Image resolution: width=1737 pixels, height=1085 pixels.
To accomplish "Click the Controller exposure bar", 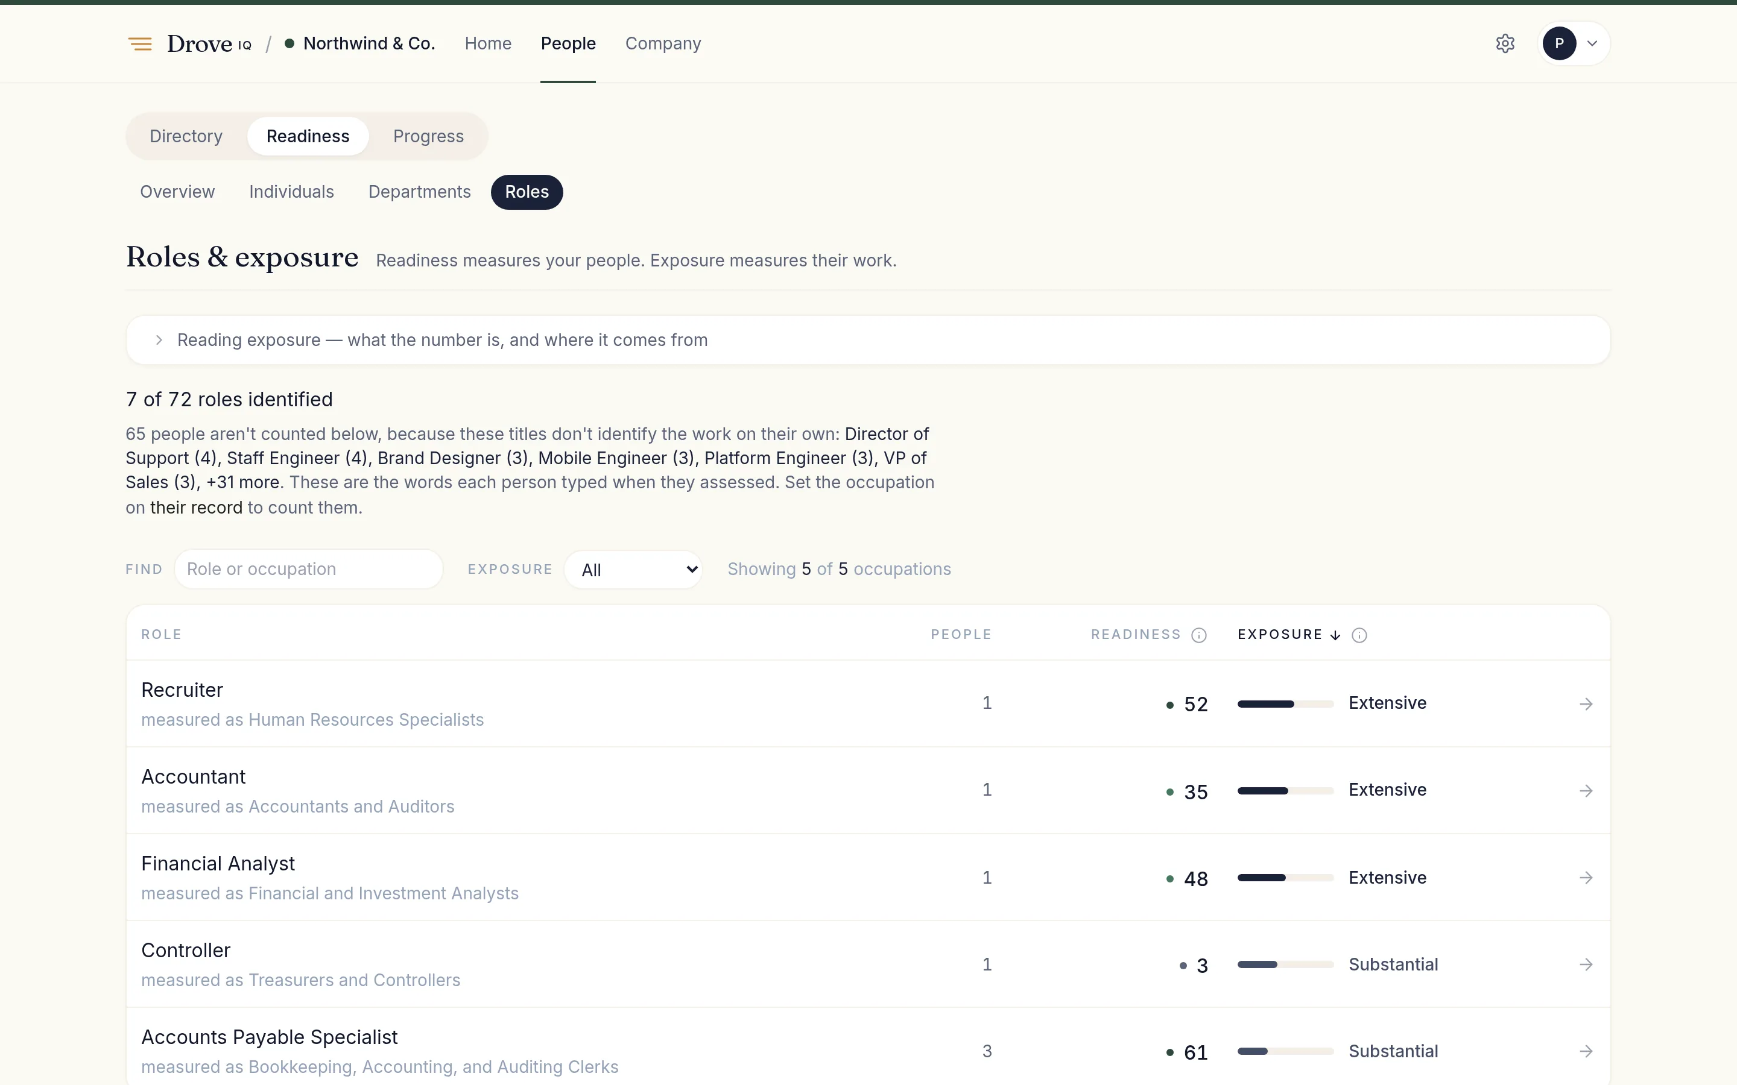I will pyautogui.click(x=1285, y=964).
